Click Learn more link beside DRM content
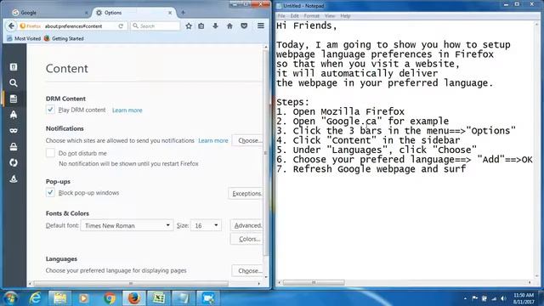 click(x=127, y=110)
